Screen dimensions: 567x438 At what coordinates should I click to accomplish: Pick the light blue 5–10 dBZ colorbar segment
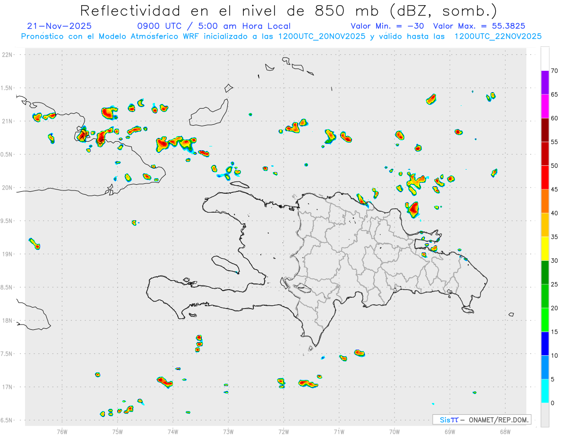tap(545, 367)
